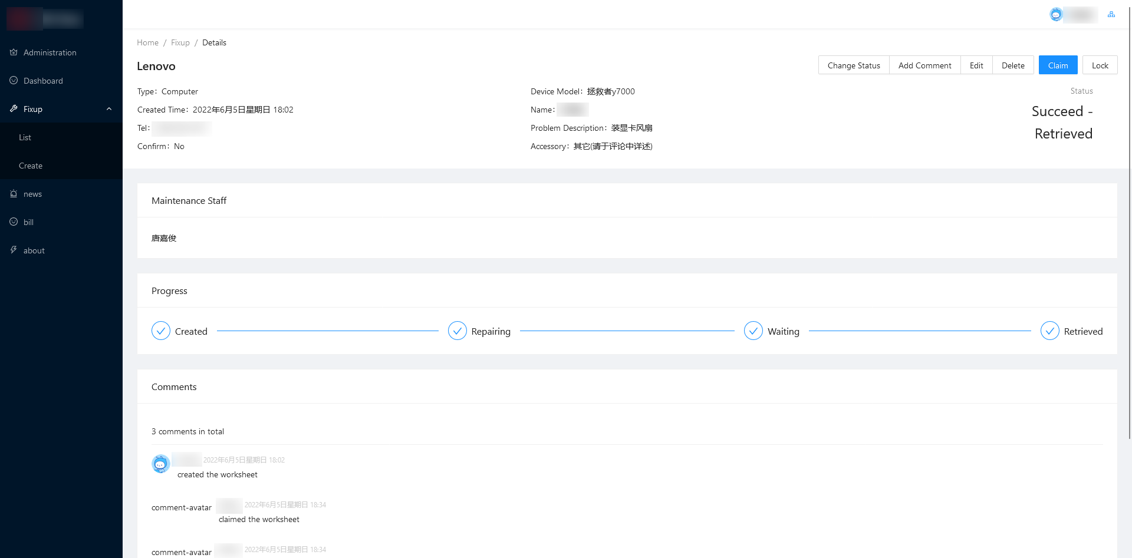Viewport: 1132px width, 558px height.
Task: Go to the Dashboard menu item
Action: click(x=61, y=81)
